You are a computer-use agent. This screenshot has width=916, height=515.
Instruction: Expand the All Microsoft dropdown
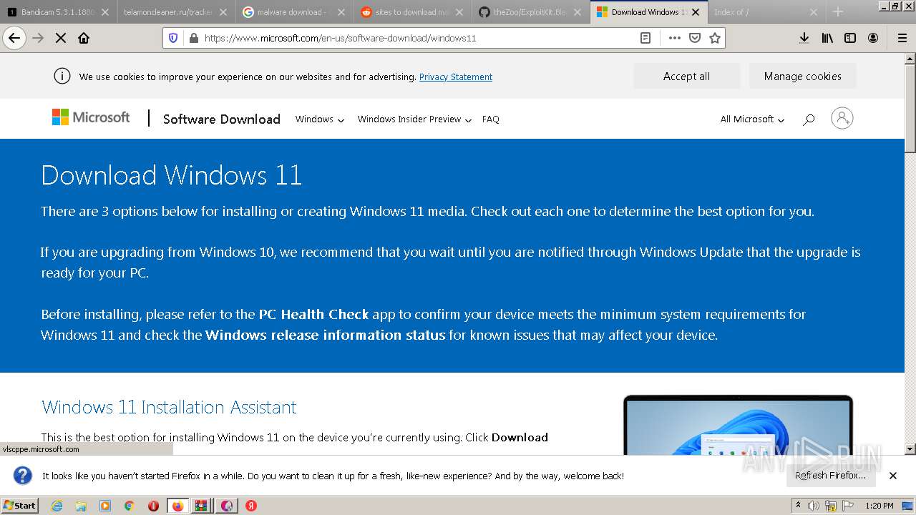point(752,119)
